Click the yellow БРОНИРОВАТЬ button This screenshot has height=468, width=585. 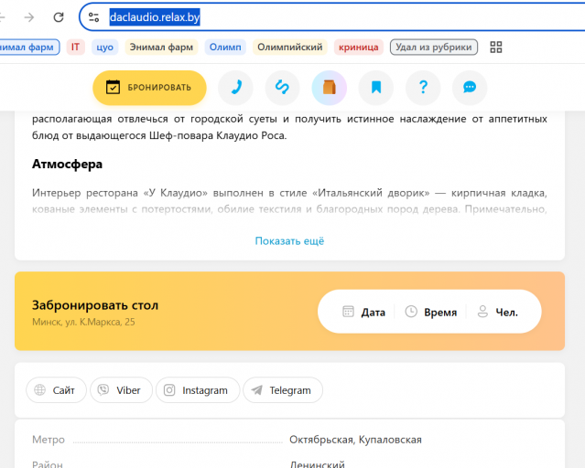pyautogui.click(x=149, y=88)
